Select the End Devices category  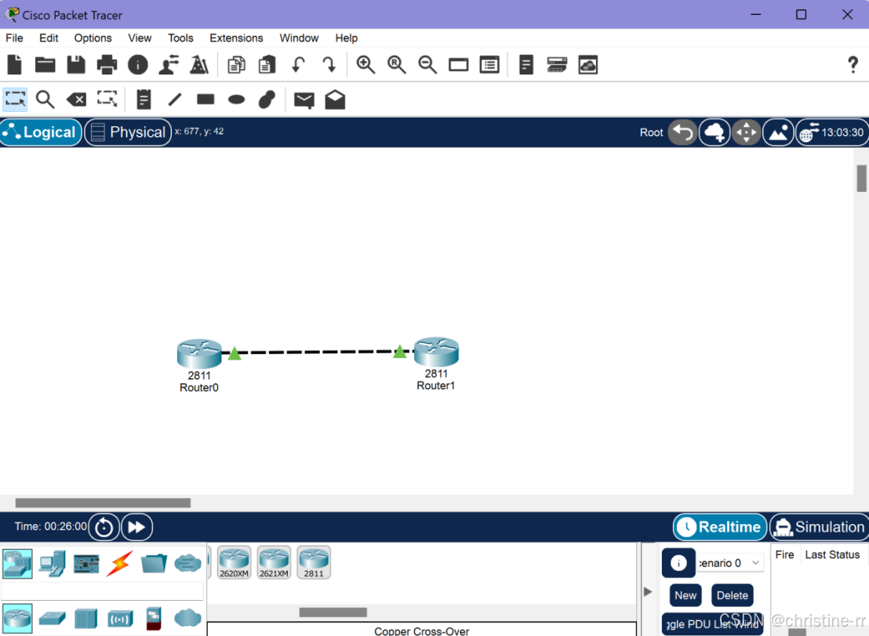tap(52, 563)
